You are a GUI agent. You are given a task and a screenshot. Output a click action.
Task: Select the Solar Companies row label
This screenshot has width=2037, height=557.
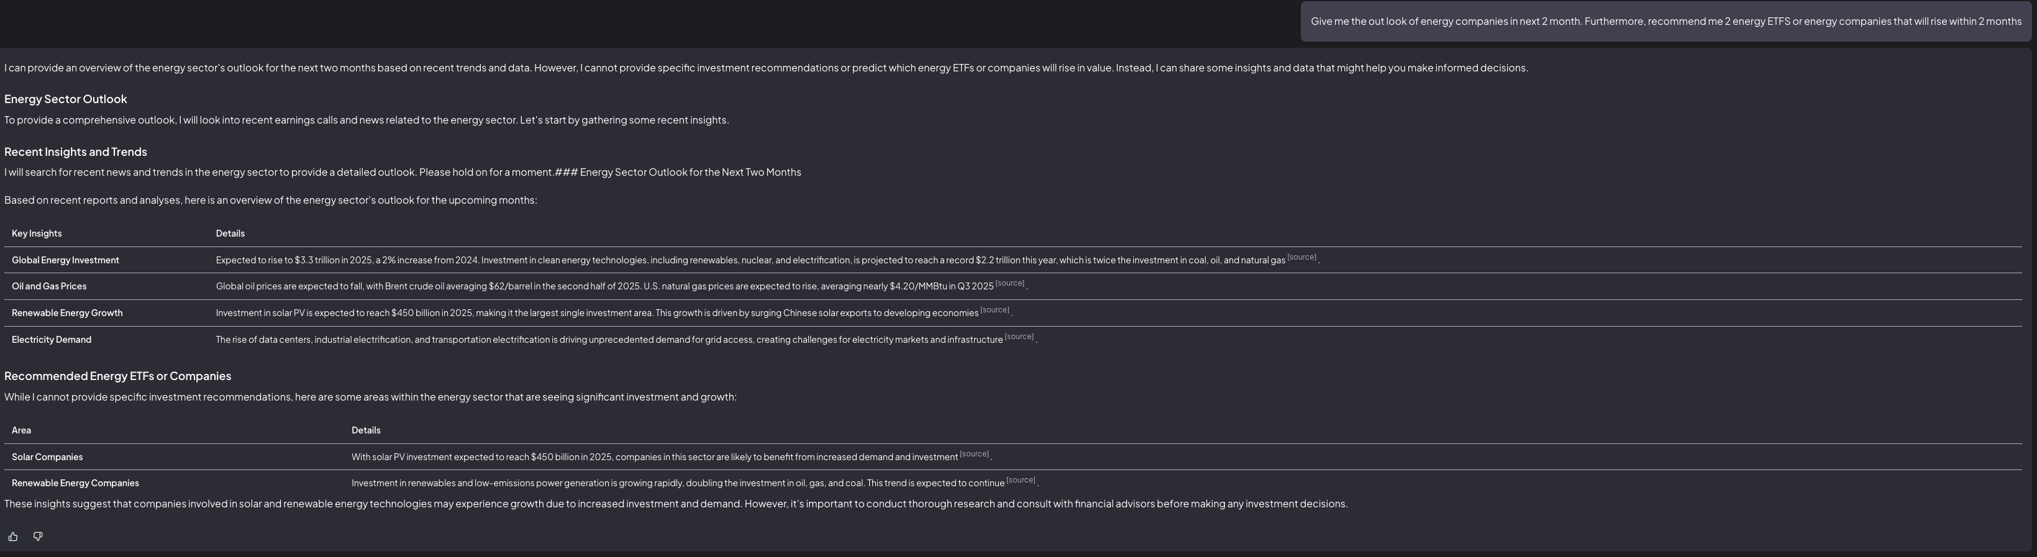click(x=47, y=456)
